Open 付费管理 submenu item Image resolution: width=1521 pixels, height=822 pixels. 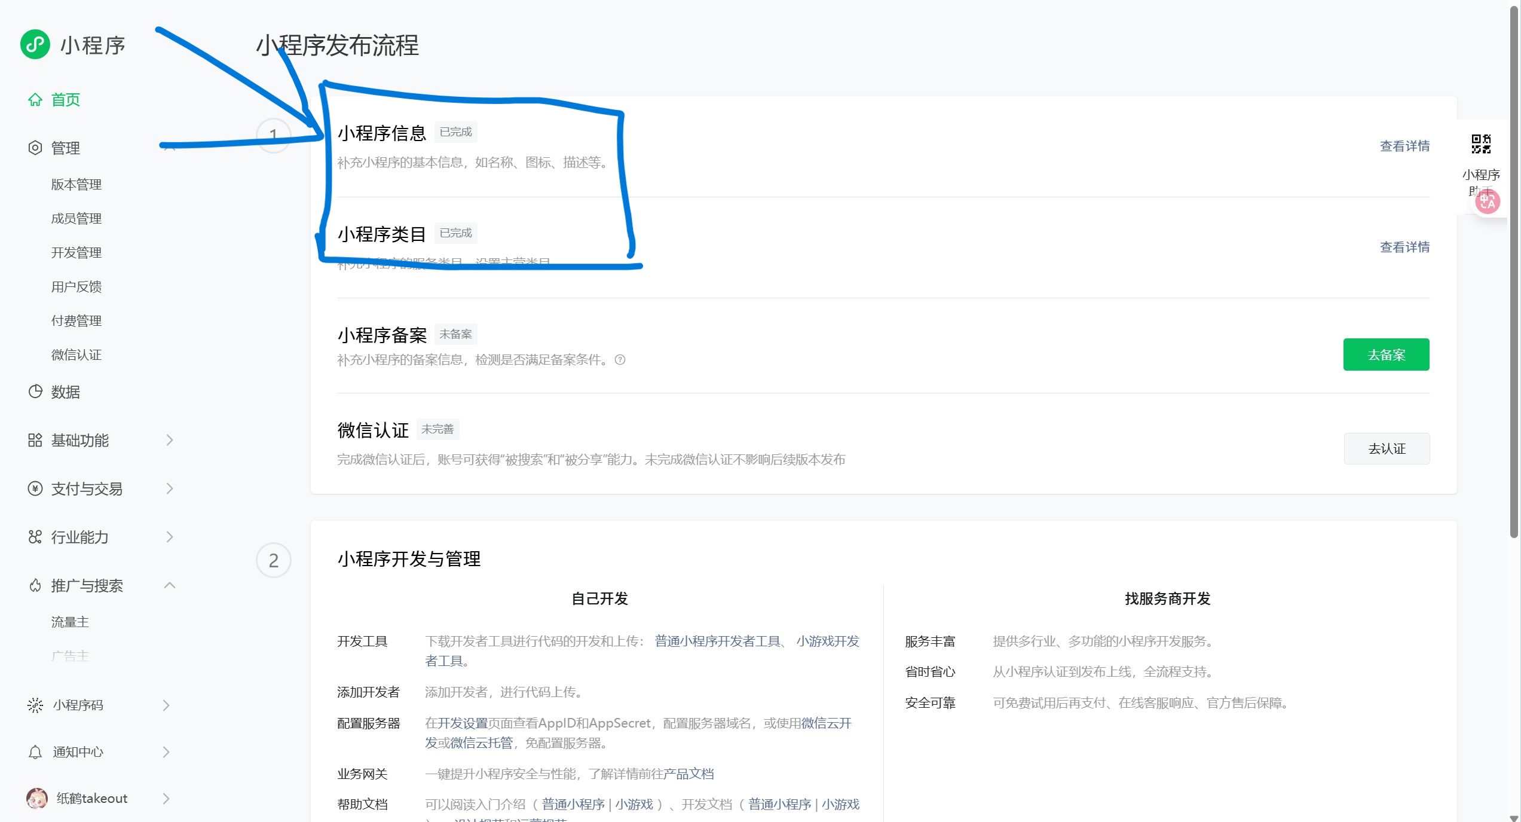(76, 321)
